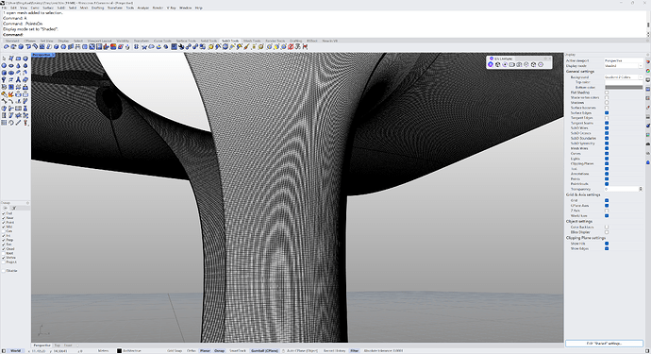651x354 pixels.
Task: Click status bar icon left of World
Action: pyautogui.click(x=4, y=350)
